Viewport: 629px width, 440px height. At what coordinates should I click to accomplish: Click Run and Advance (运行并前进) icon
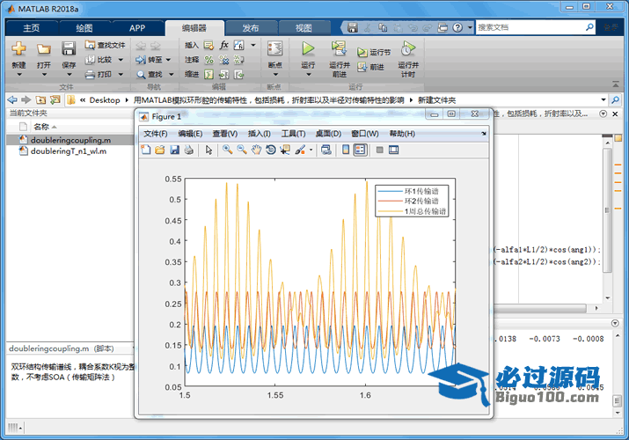pos(339,49)
